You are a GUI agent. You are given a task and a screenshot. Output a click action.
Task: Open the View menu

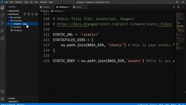pos(26,2)
